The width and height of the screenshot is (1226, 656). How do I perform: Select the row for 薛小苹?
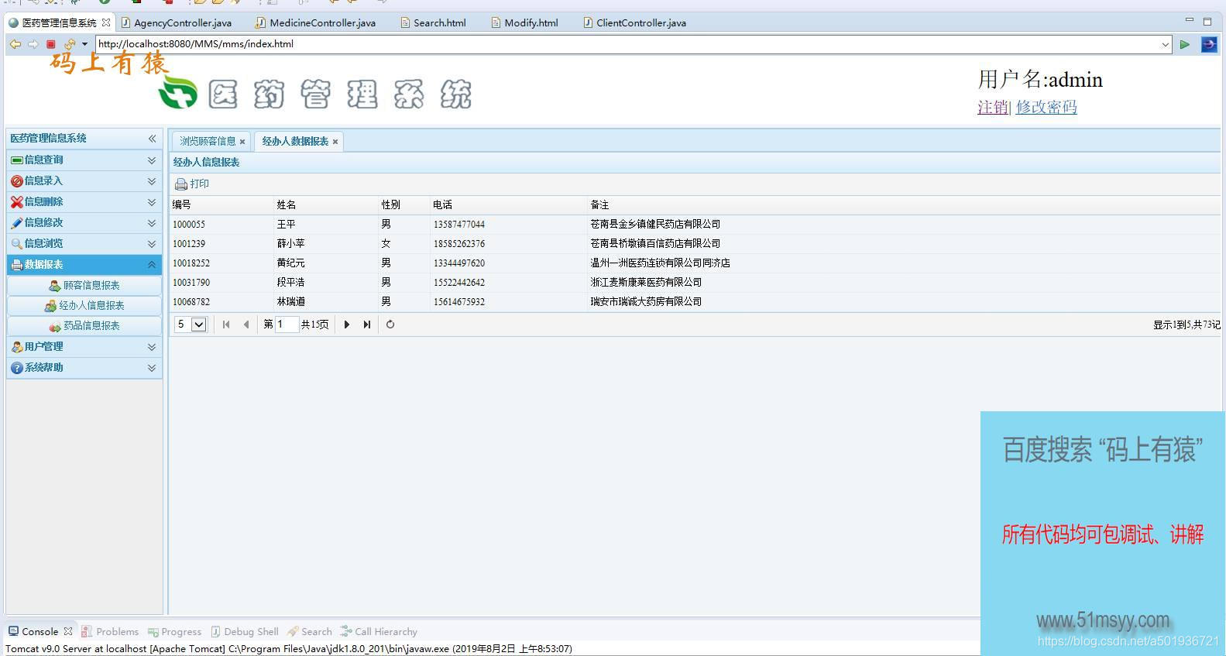tap(695, 244)
